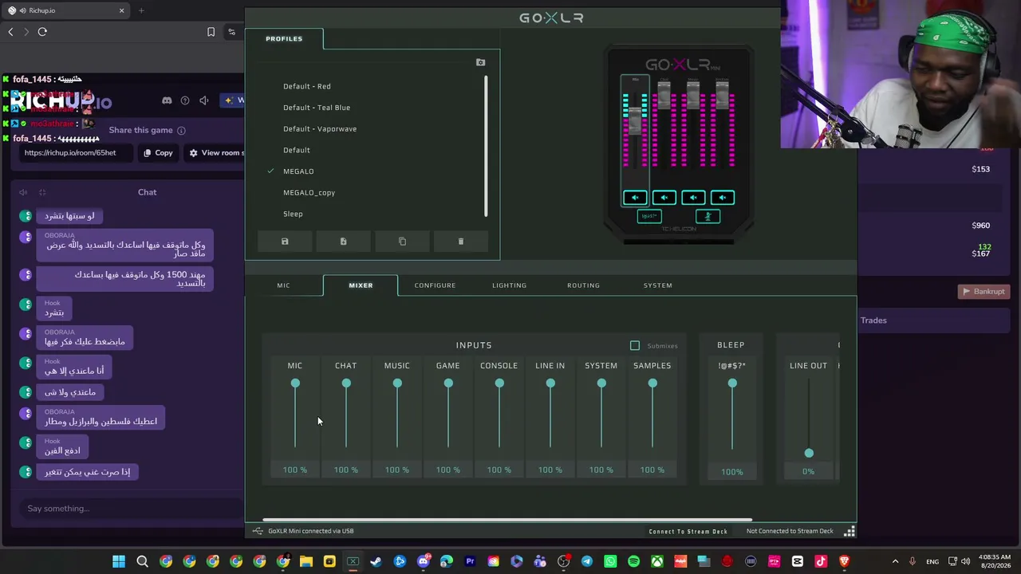This screenshot has height=574, width=1021.
Task: Mute the Chat channel on the GoXLR device
Action: 664,198
